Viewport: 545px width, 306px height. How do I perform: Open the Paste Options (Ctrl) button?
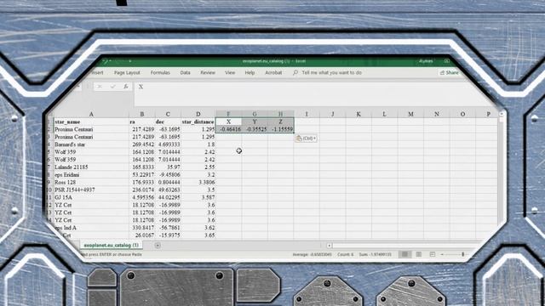tap(306, 138)
